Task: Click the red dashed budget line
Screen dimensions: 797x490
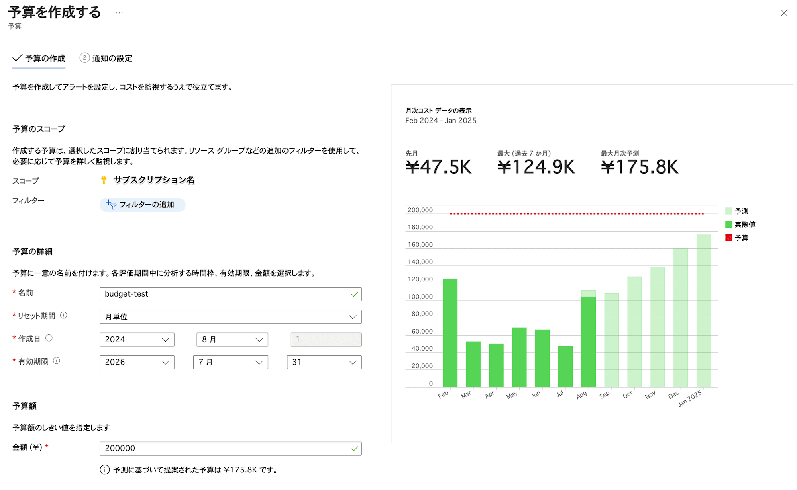Action: pos(577,214)
